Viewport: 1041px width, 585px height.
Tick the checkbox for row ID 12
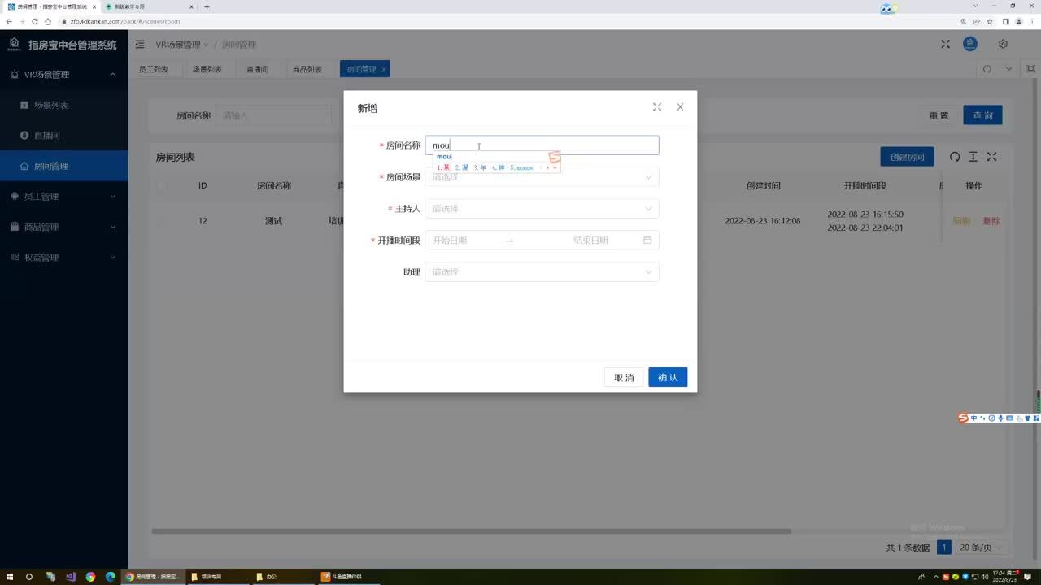pos(162,221)
